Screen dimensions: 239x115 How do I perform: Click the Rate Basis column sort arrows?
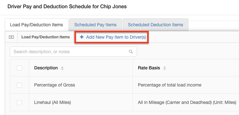[x=164, y=68]
